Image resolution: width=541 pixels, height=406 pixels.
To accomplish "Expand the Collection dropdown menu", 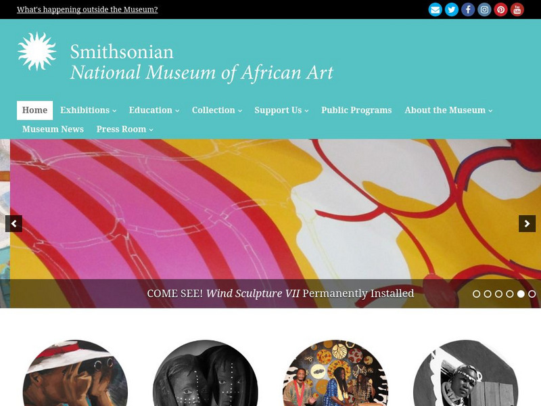I will pos(216,110).
